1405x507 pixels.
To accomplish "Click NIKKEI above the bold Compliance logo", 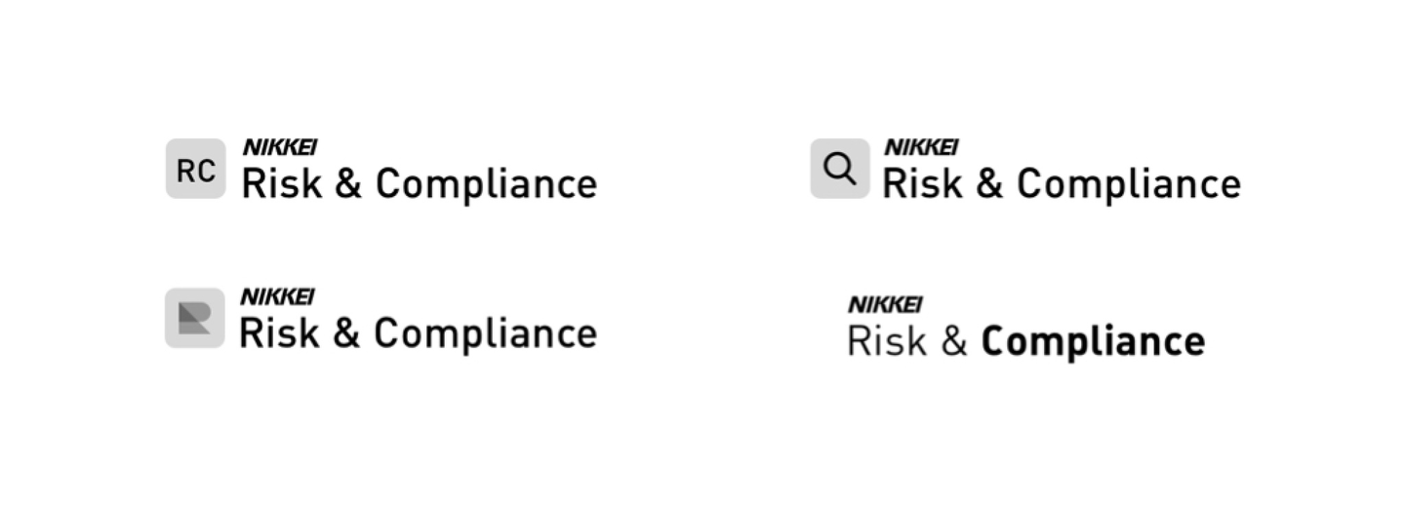I will [885, 304].
